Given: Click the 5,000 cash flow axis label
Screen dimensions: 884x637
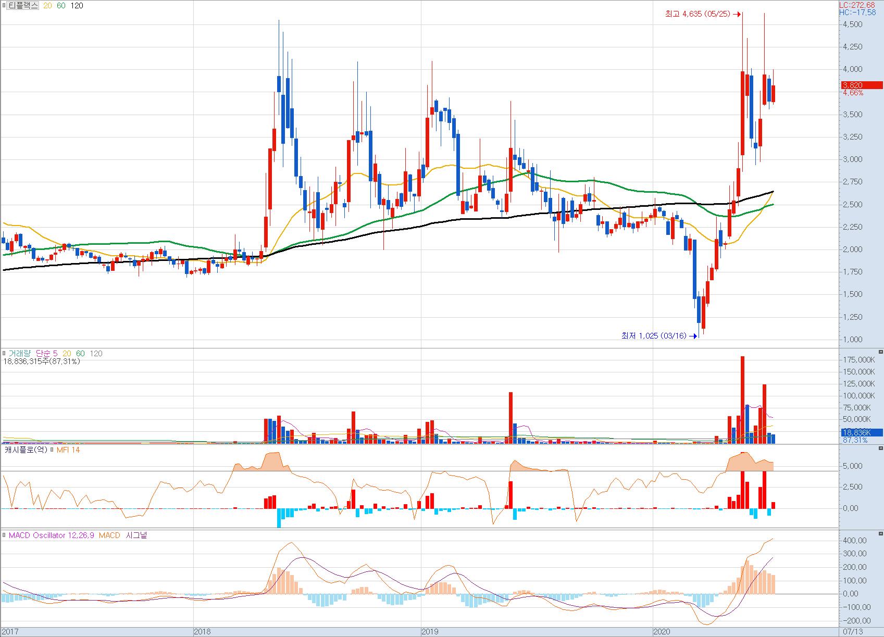Looking at the screenshot, I should point(852,466).
